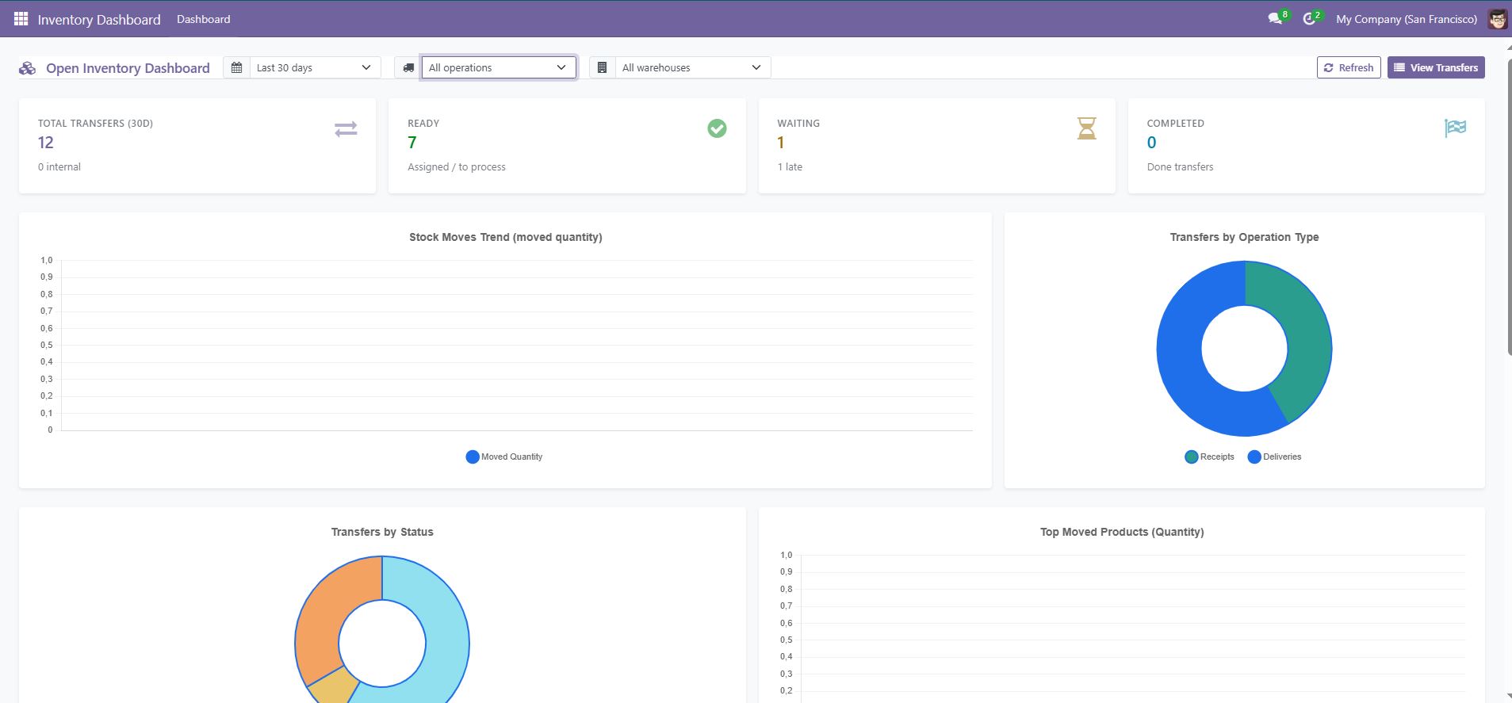
Task: Click the building icon beside All warehouses
Action: tap(603, 68)
